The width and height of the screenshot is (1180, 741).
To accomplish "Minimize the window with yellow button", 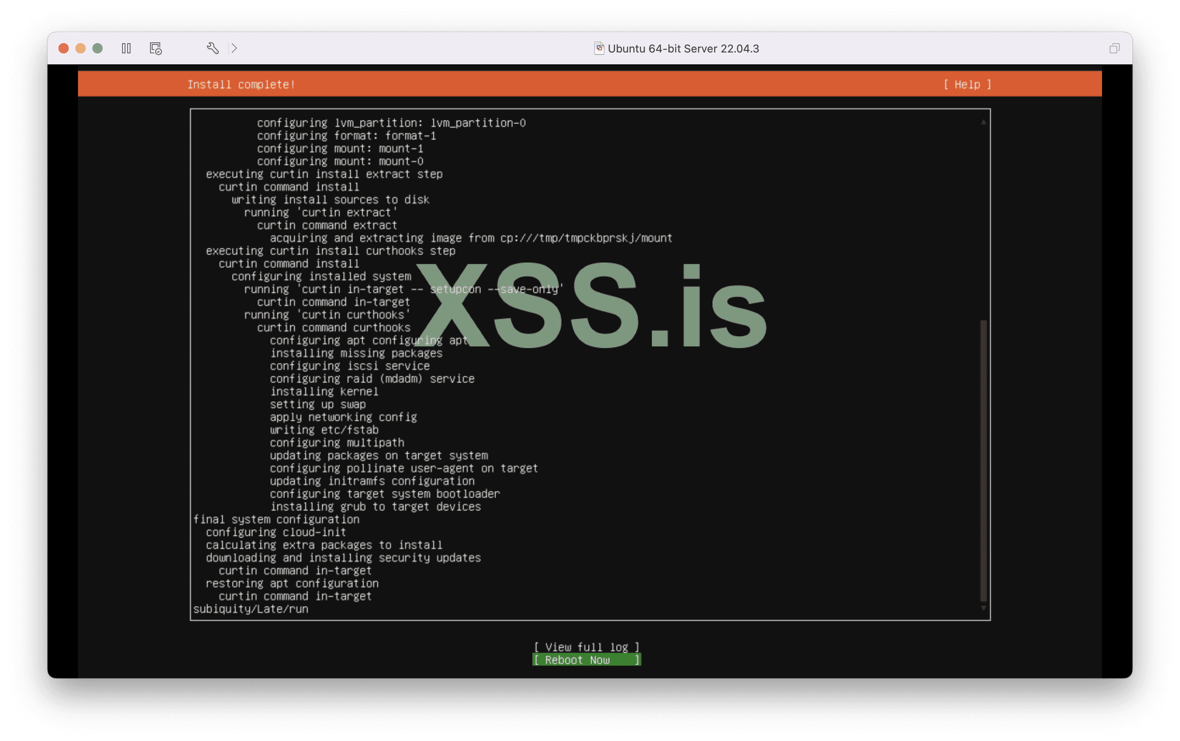I will coord(81,48).
